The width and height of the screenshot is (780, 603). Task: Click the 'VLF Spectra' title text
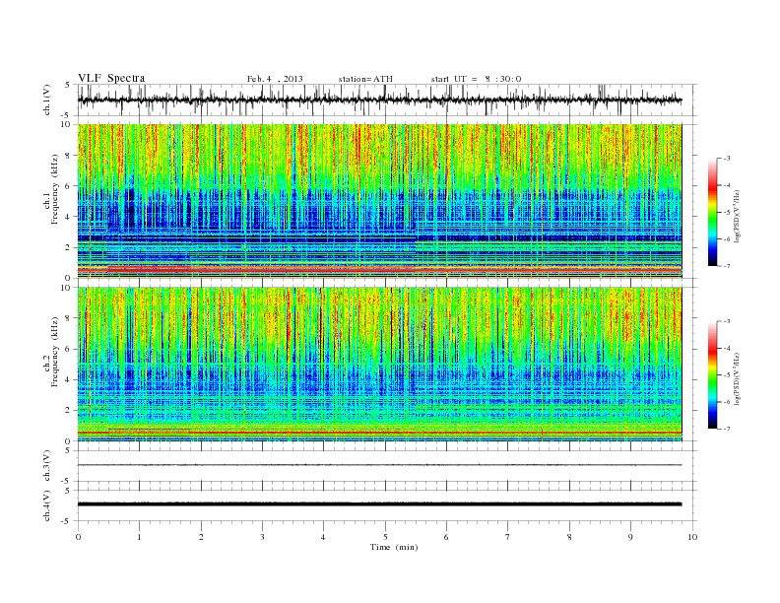pyautogui.click(x=111, y=78)
